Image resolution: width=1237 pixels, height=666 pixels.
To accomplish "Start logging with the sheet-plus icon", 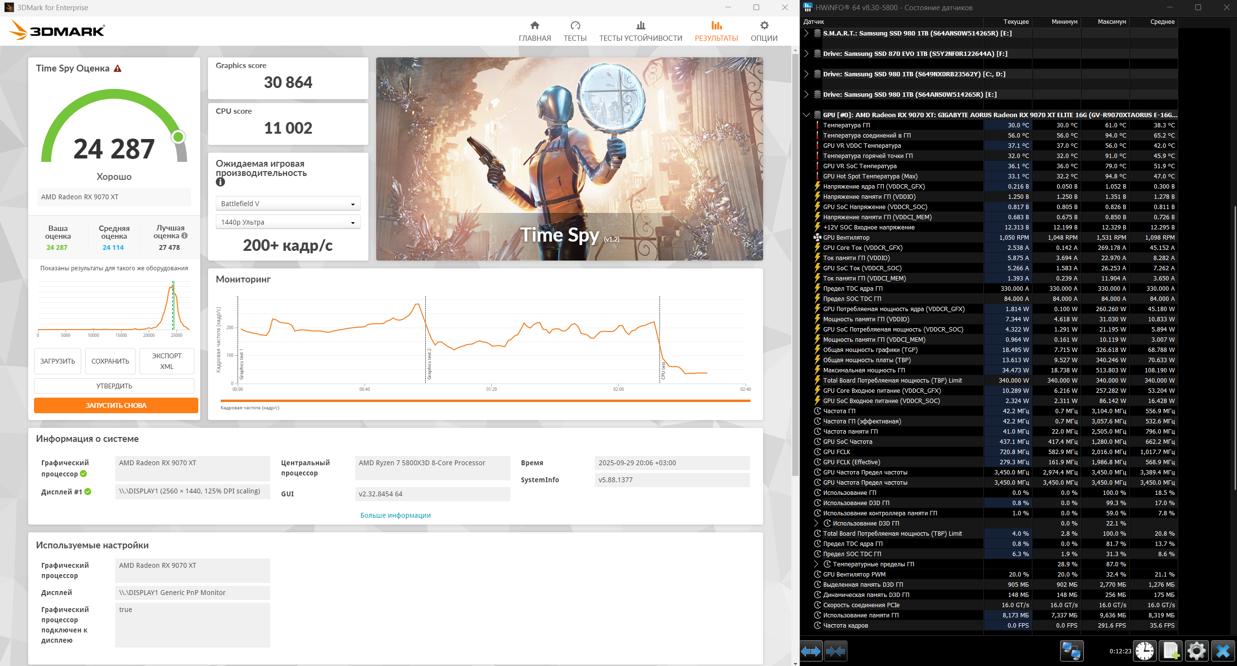I will [x=1171, y=651].
